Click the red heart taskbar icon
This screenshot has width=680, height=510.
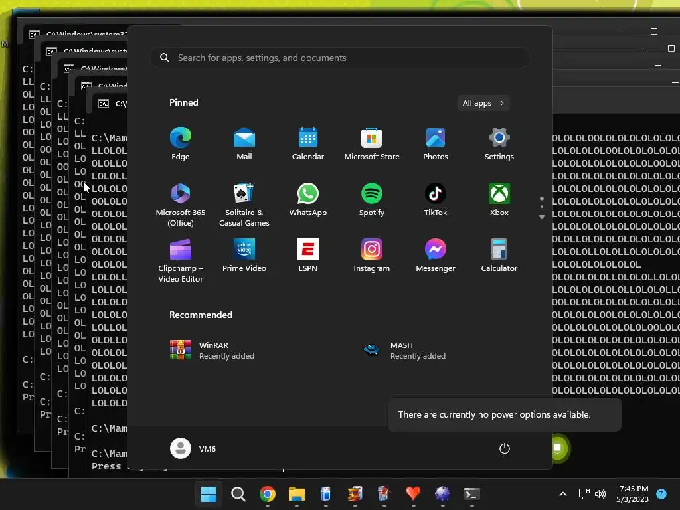tap(413, 494)
